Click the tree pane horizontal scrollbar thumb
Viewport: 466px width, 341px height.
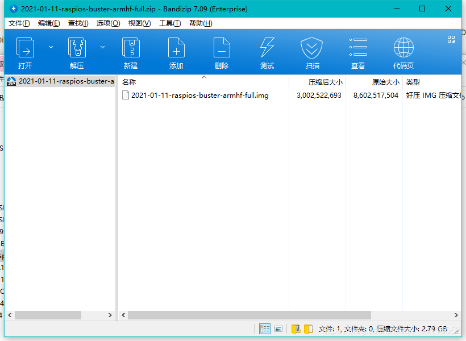[x=48, y=315]
